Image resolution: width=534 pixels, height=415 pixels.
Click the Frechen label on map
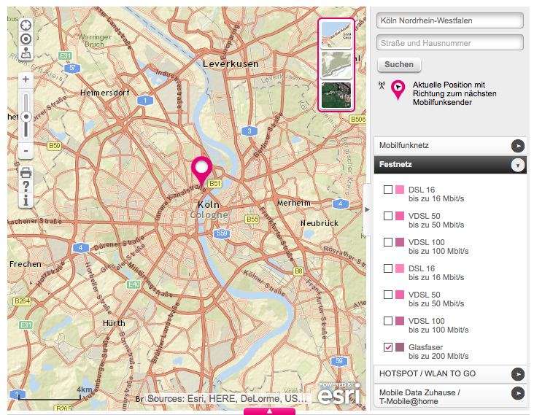click(26, 264)
